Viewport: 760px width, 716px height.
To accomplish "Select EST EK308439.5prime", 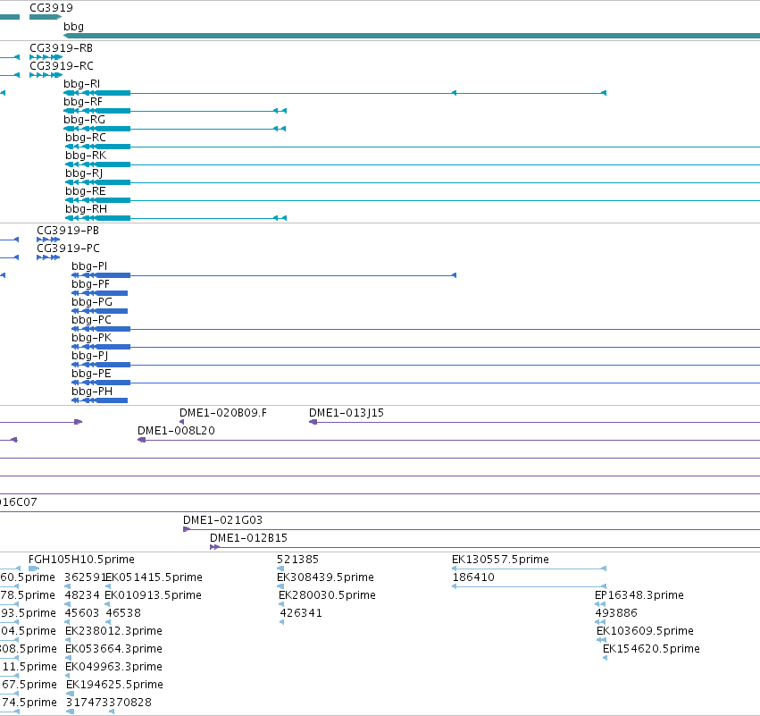I will point(326,577).
